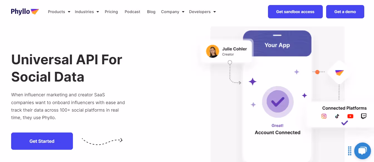Open the Podcast menu item
This screenshot has height=162, width=374.
click(x=132, y=12)
